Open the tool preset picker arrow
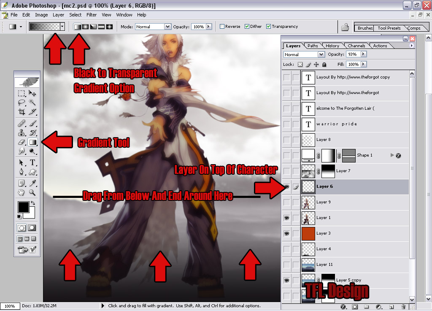This screenshot has height=311, width=432. 21,27
